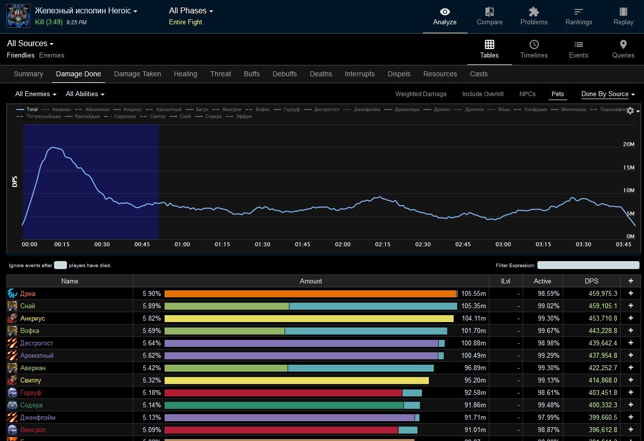Open the Analyze view
Viewport: 644px width, 441px height.
coord(445,16)
